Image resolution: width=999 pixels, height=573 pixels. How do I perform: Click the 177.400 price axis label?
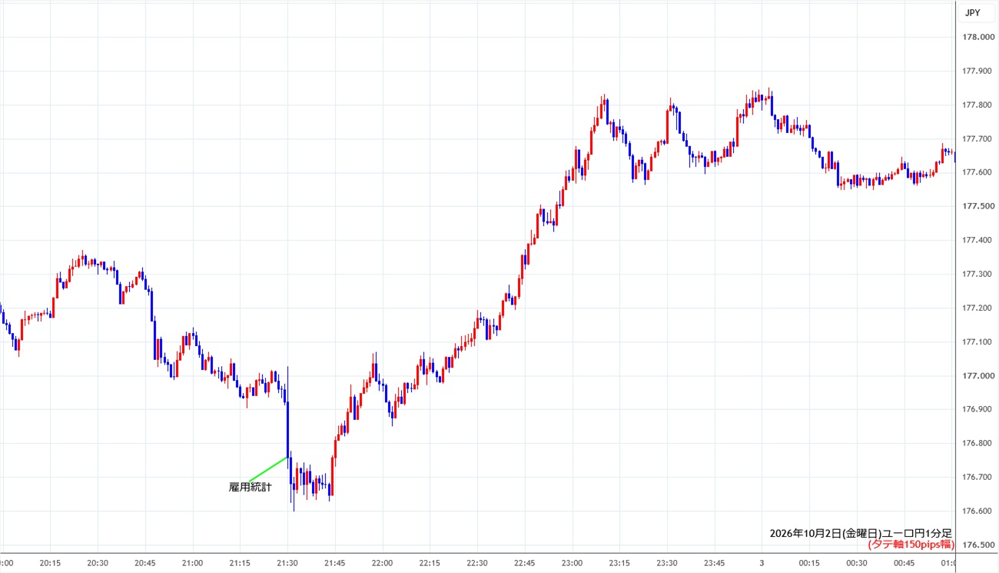tap(977, 240)
